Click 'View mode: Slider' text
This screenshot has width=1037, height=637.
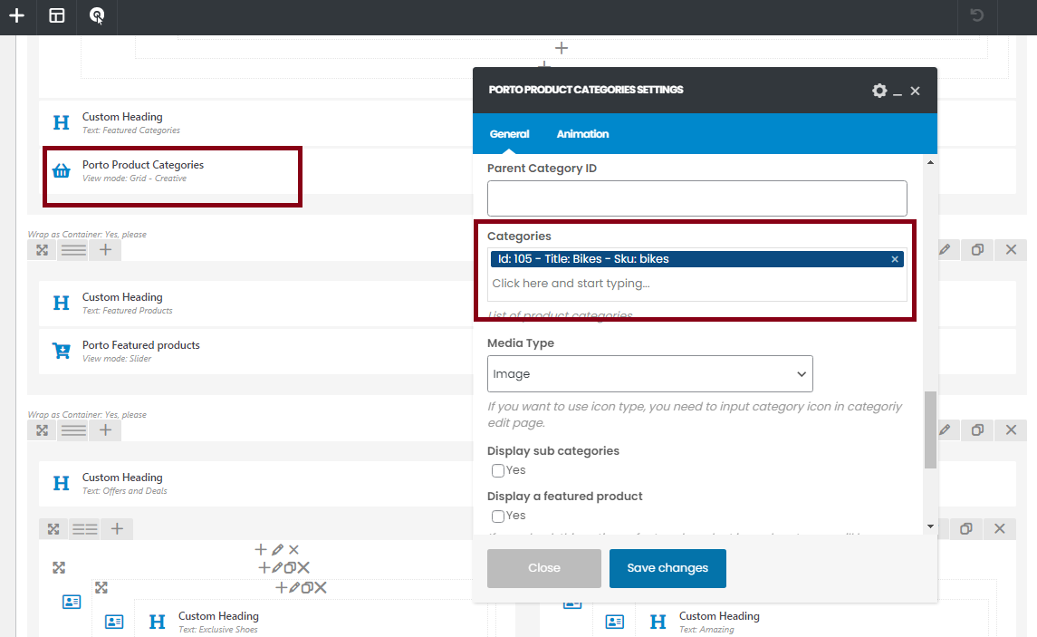tap(117, 359)
